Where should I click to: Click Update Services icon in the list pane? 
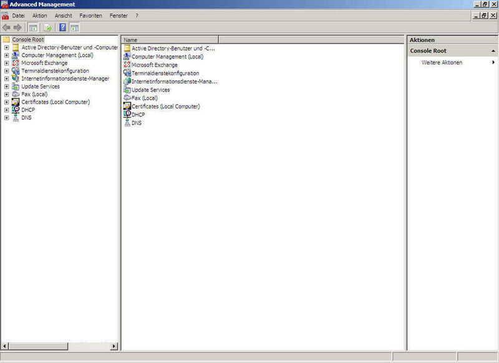point(127,90)
